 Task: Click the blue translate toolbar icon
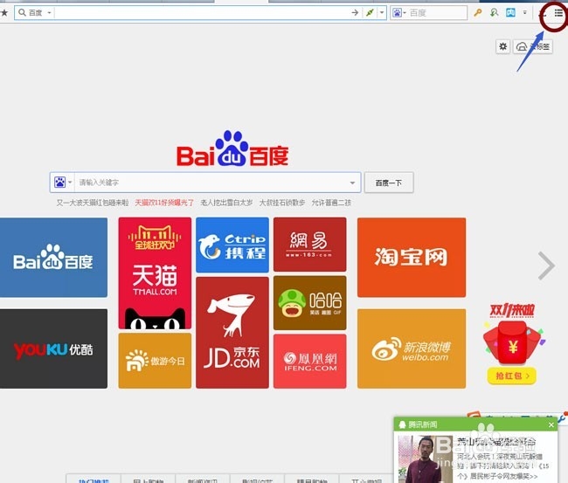[510, 13]
